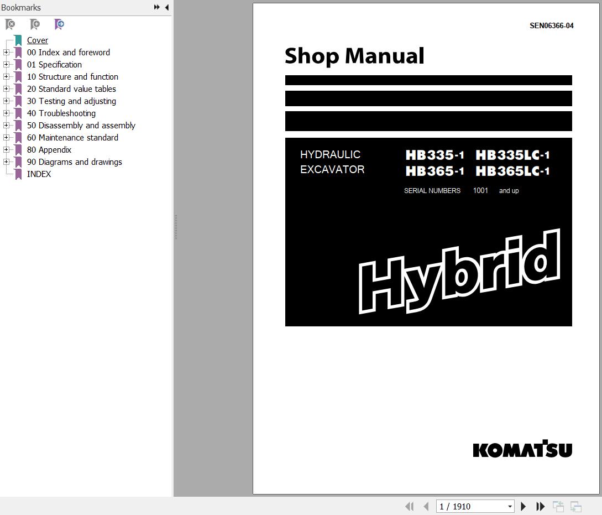Viewport: 602px width, 515px height.
Task: Jump to the last page
Action: [x=541, y=506]
